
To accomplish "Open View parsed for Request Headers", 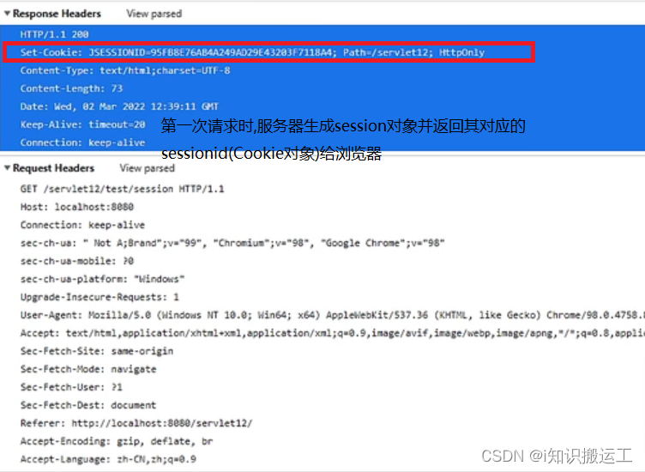I will [147, 168].
